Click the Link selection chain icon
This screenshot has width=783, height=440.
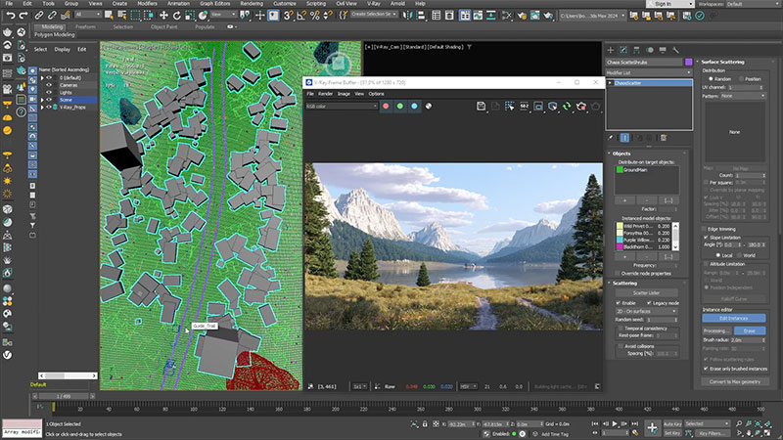pos(39,16)
